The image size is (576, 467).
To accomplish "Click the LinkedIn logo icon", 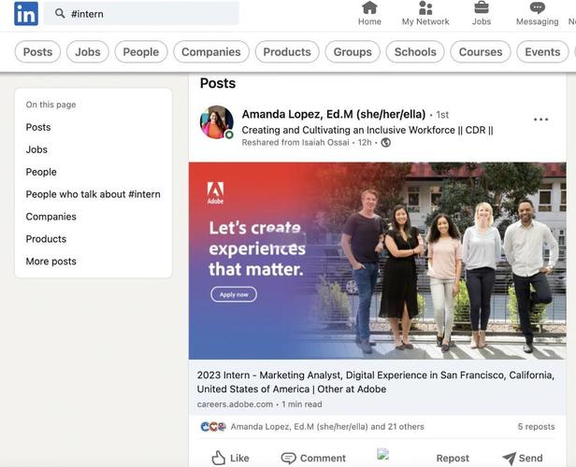I will 26,14.
